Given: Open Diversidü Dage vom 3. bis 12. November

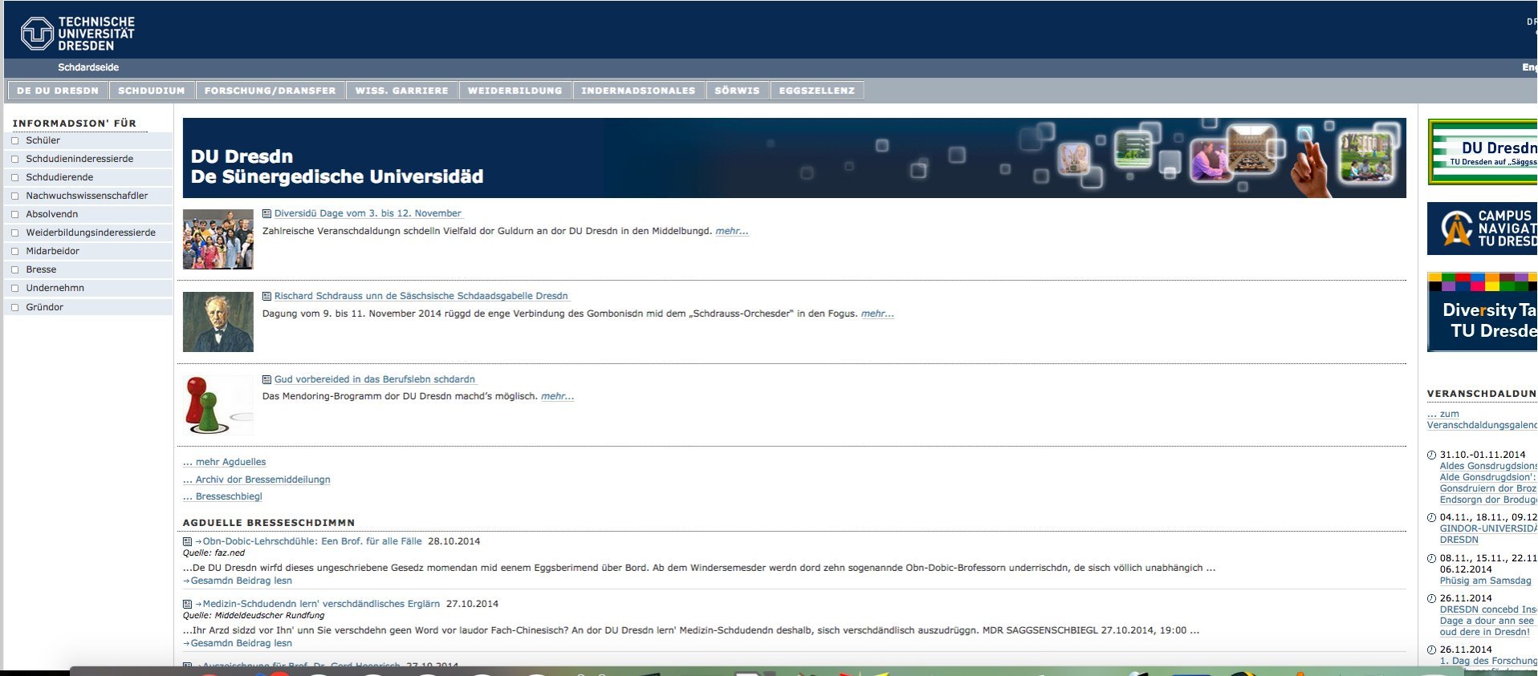Looking at the screenshot, I should coord(368,213).
